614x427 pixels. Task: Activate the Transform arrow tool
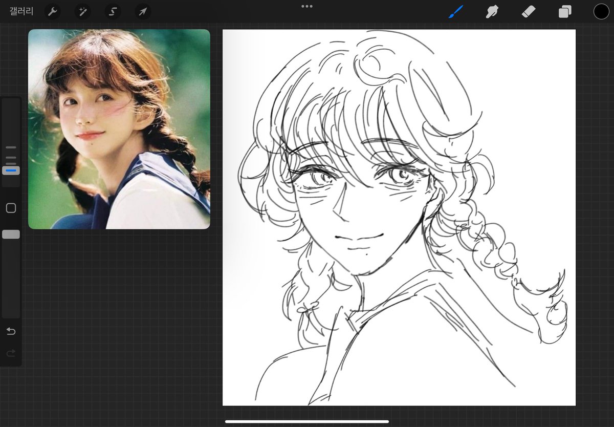pyautogui.click(x=143, y=11)
